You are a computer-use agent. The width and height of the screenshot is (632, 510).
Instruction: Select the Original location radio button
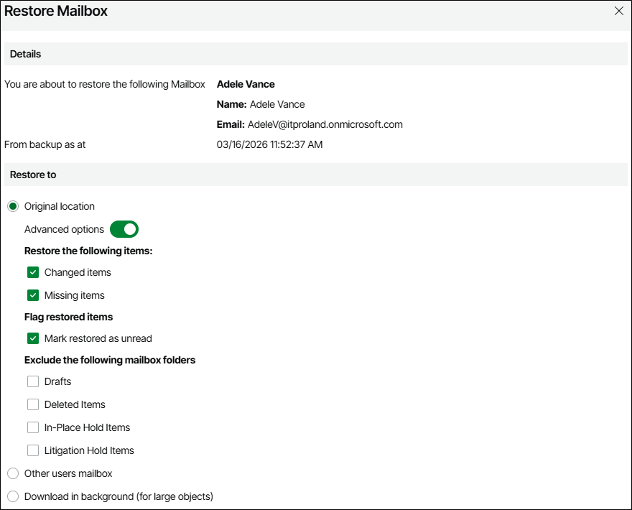point(13,206)
